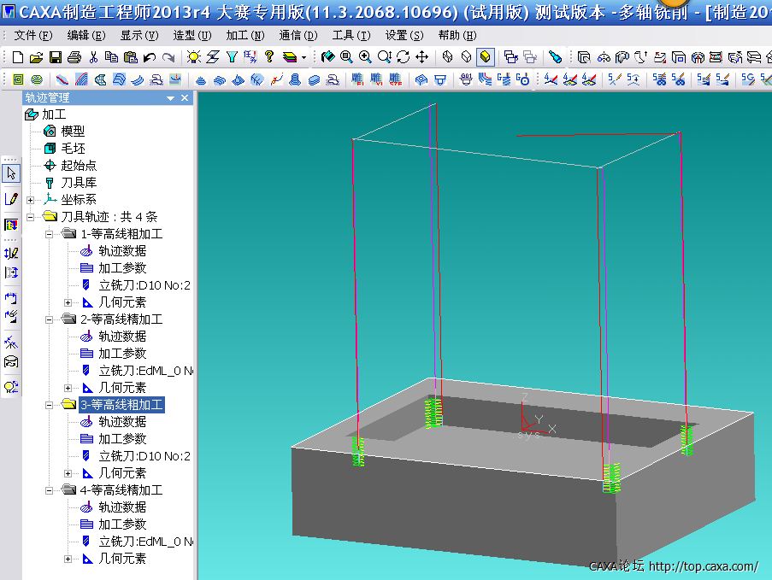772x580 pixels.
Task: Click the Undo arrow icon
Action: (150, 57)
